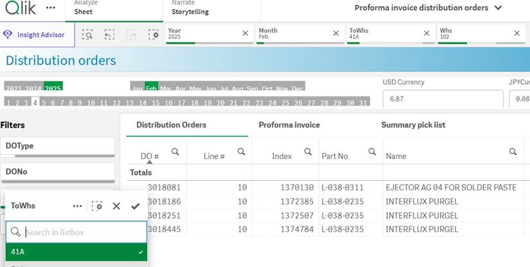This screenshot has height=267, width=530.
Task: Cancel the ToWhs listbox selection
Action: [116, 206]
